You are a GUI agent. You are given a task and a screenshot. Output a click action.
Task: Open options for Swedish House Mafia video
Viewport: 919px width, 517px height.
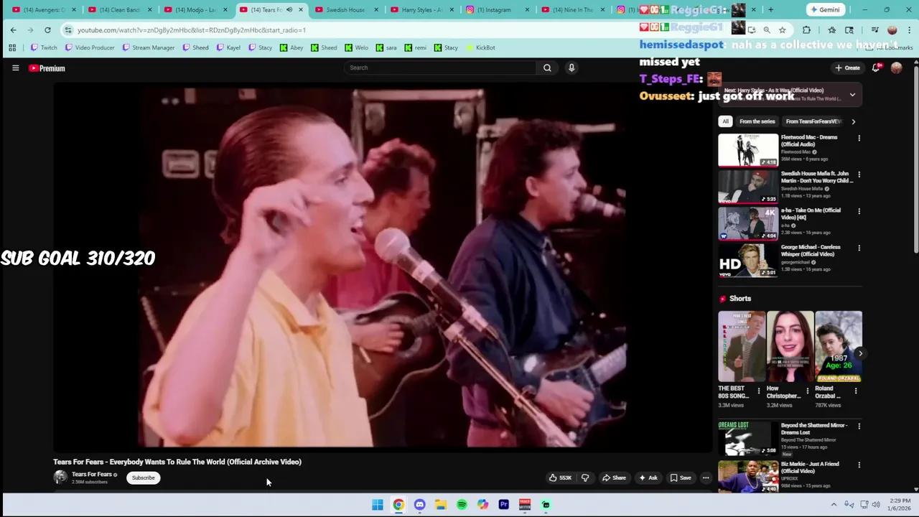pos(859,174)
